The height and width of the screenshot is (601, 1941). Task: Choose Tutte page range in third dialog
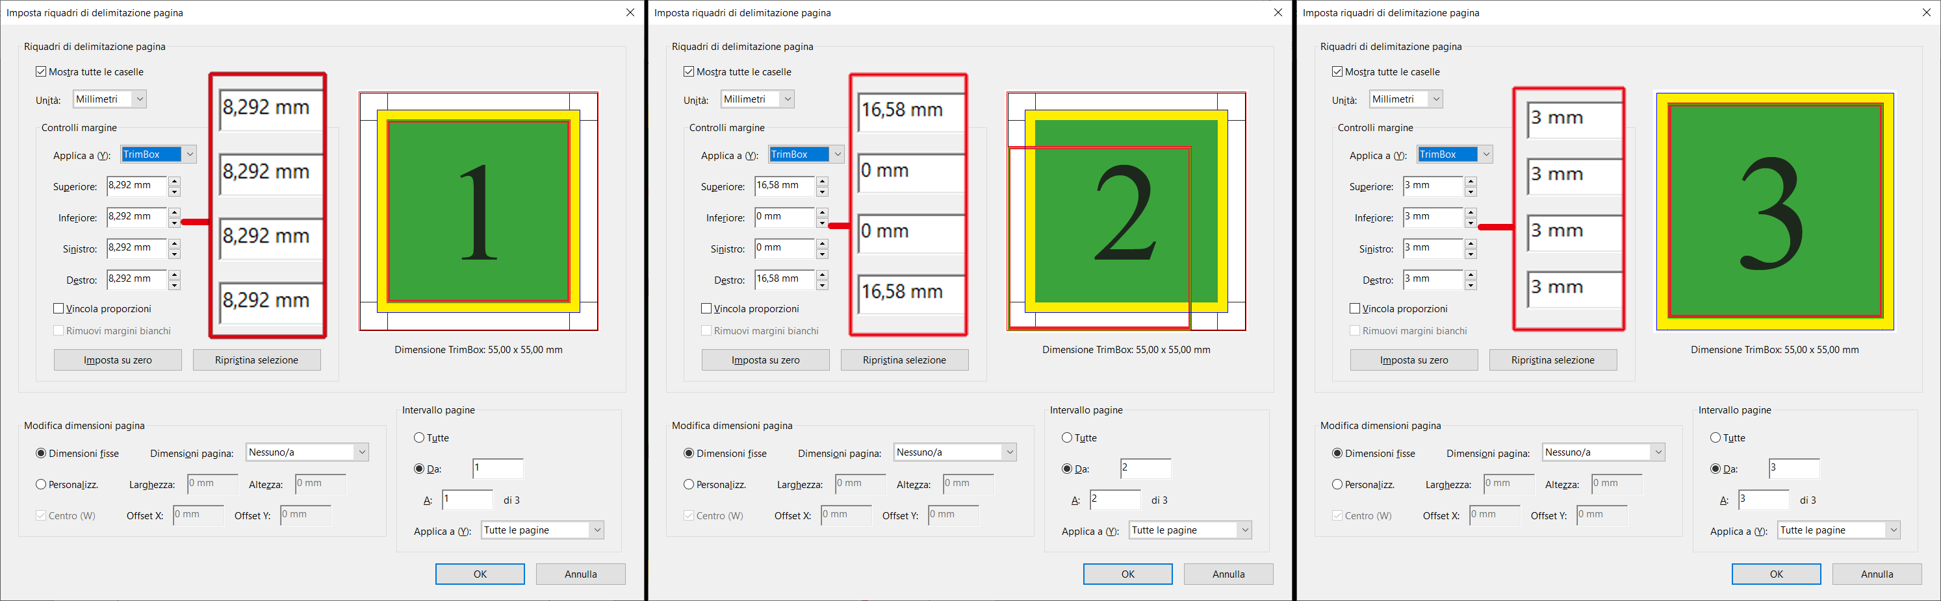tap(1716, 438)
